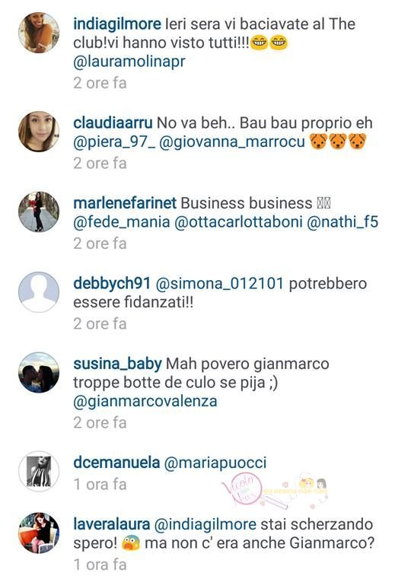Click the claudiaarru username
Viewport: 411px width, 576px height.
[x=113, y=123]
